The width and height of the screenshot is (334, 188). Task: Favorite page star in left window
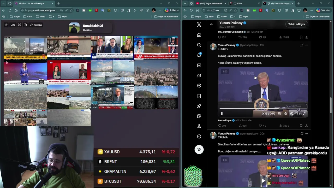point(71,10)
